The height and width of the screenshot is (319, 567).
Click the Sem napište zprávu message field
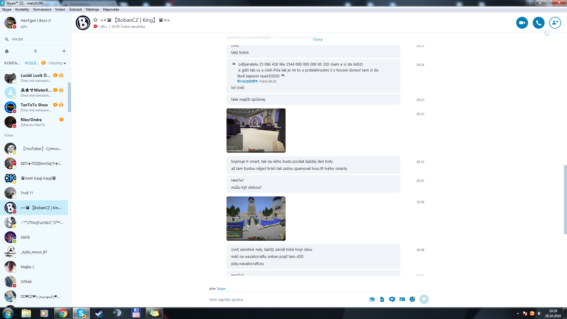tap(286, 300)
